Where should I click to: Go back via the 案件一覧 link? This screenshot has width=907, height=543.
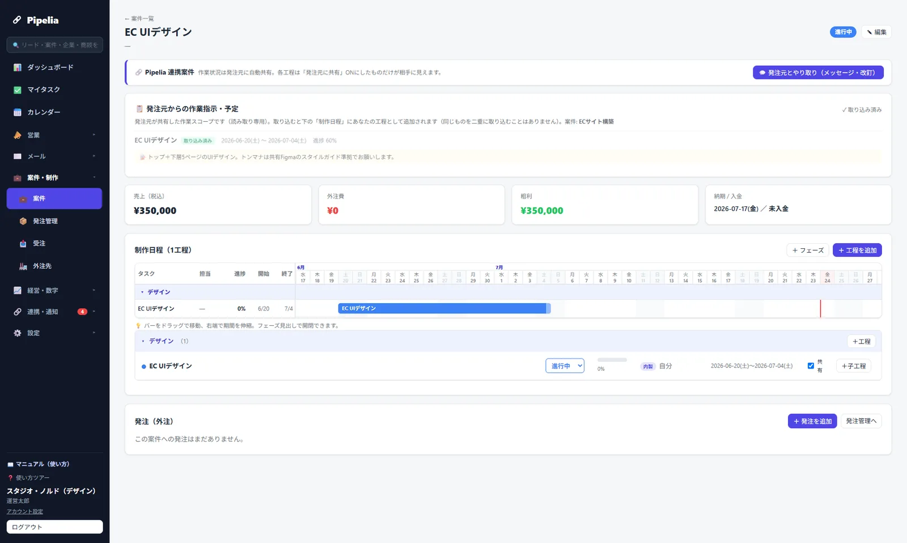[139, 19]
